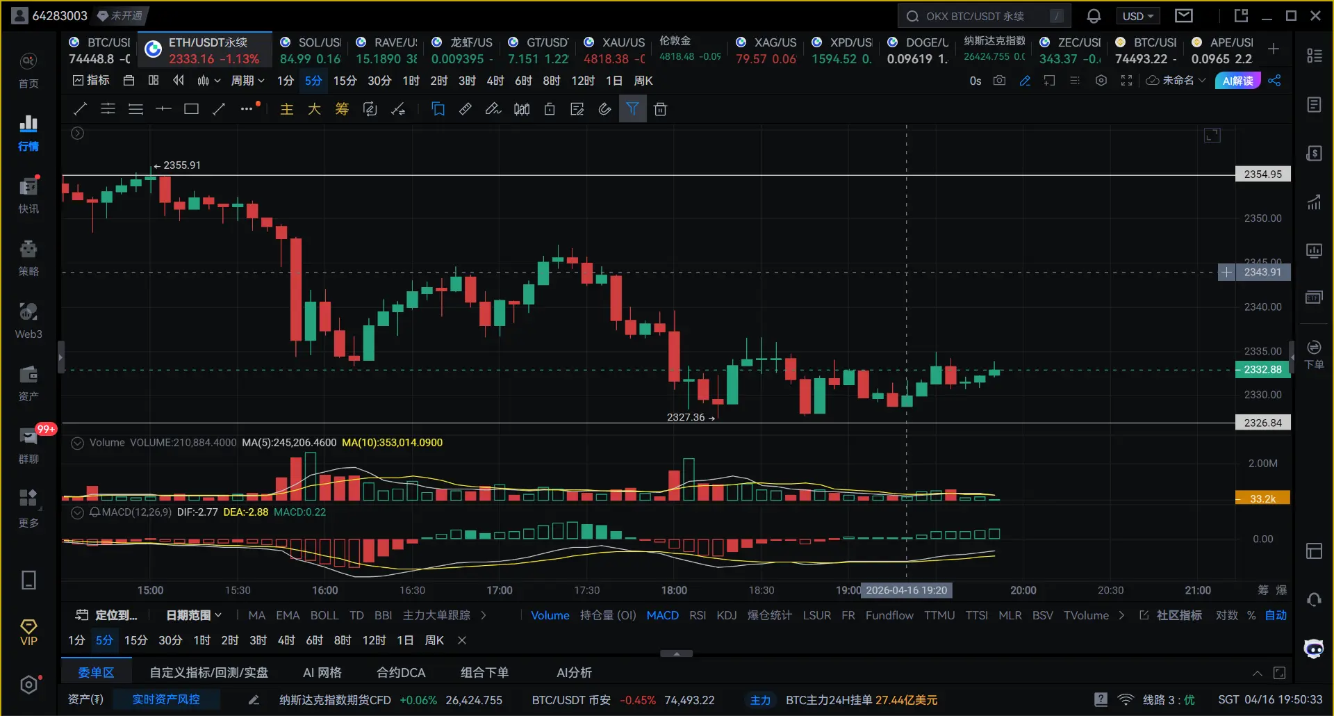Open the 合约DCA tab
1334x716 pixels.
pos(401,672)
